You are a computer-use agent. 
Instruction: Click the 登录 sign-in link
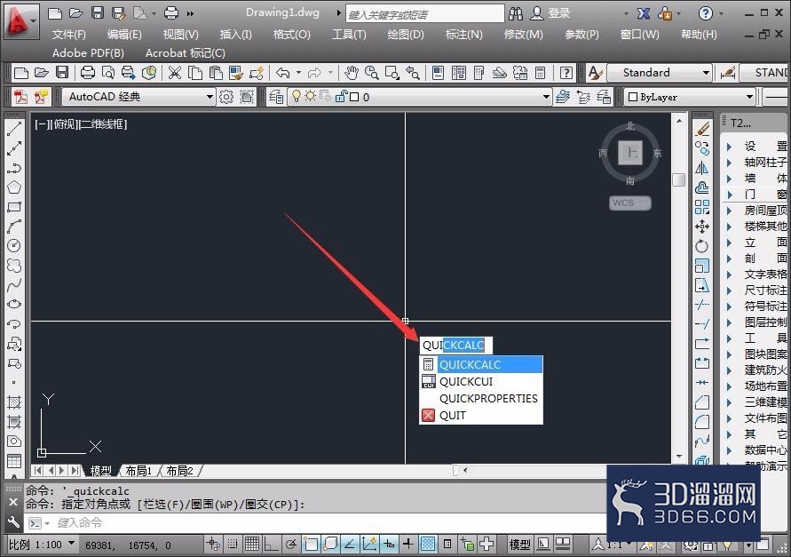click(559, 13)
